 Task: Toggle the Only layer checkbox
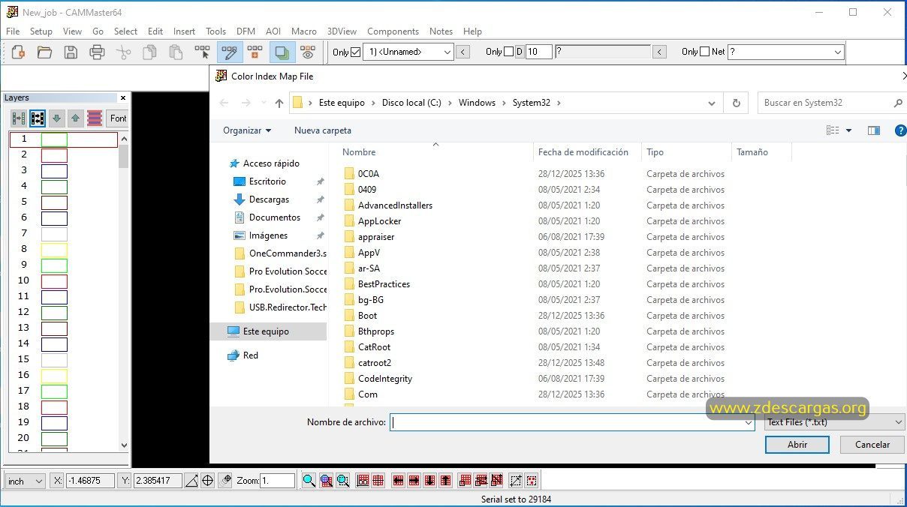point(356,52)
